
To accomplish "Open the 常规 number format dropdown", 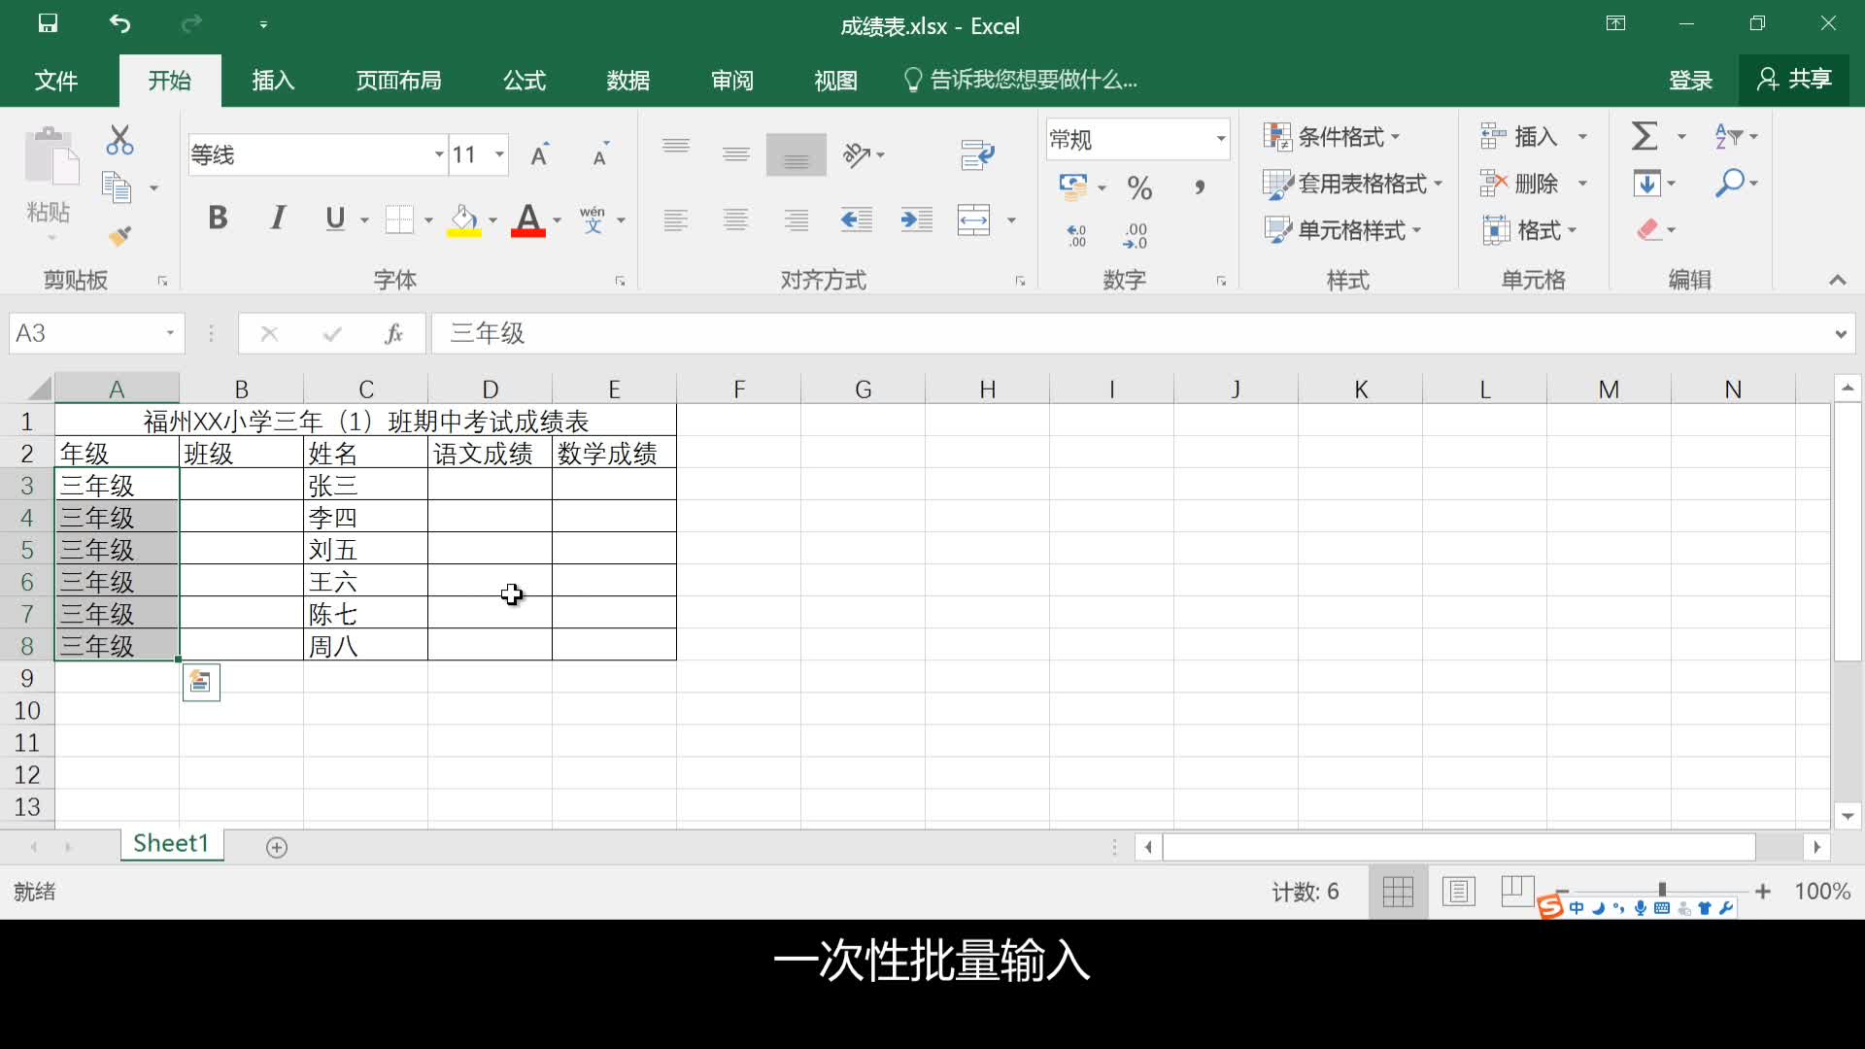I will click(x=1219, y=139).
